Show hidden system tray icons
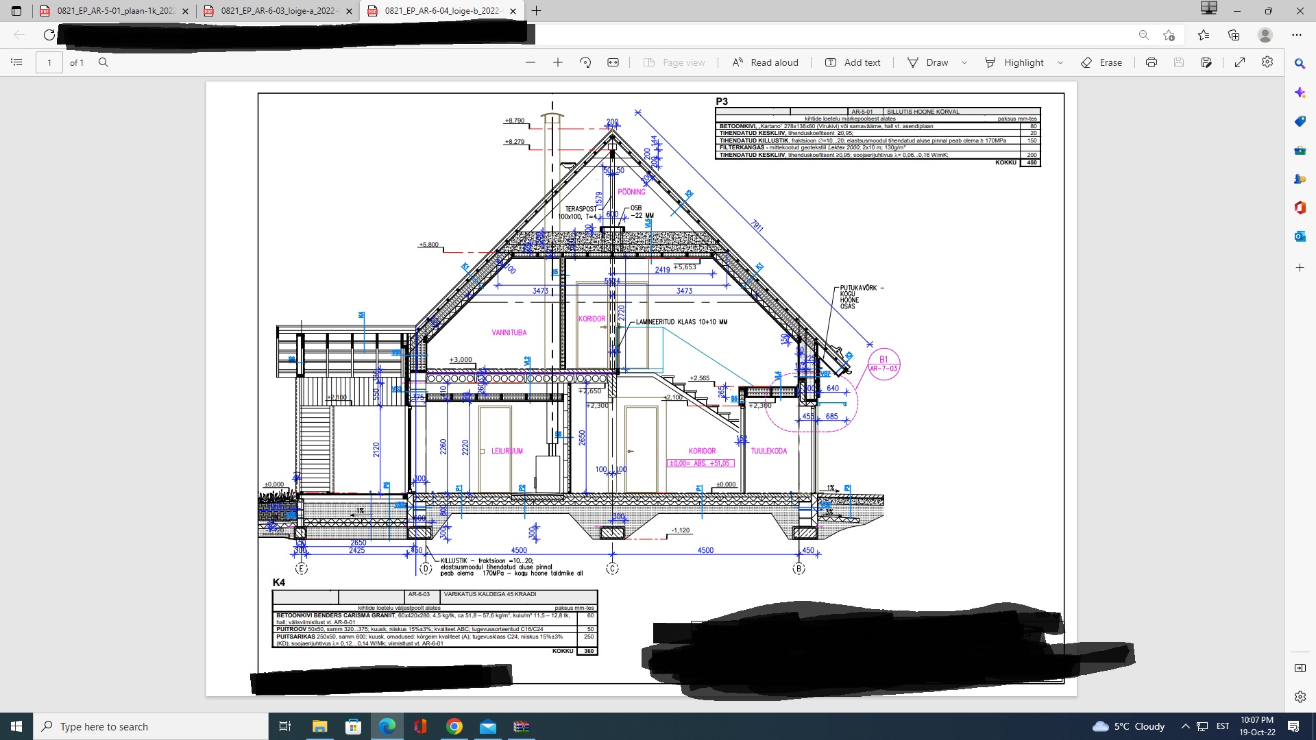Screen dimensions: 1316x740 tap(1185, 726)
